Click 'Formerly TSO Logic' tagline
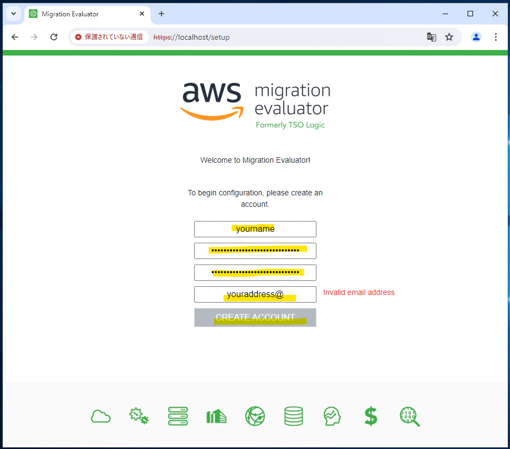The width and height of the screenshot is (510, 449). pos(290,125)
